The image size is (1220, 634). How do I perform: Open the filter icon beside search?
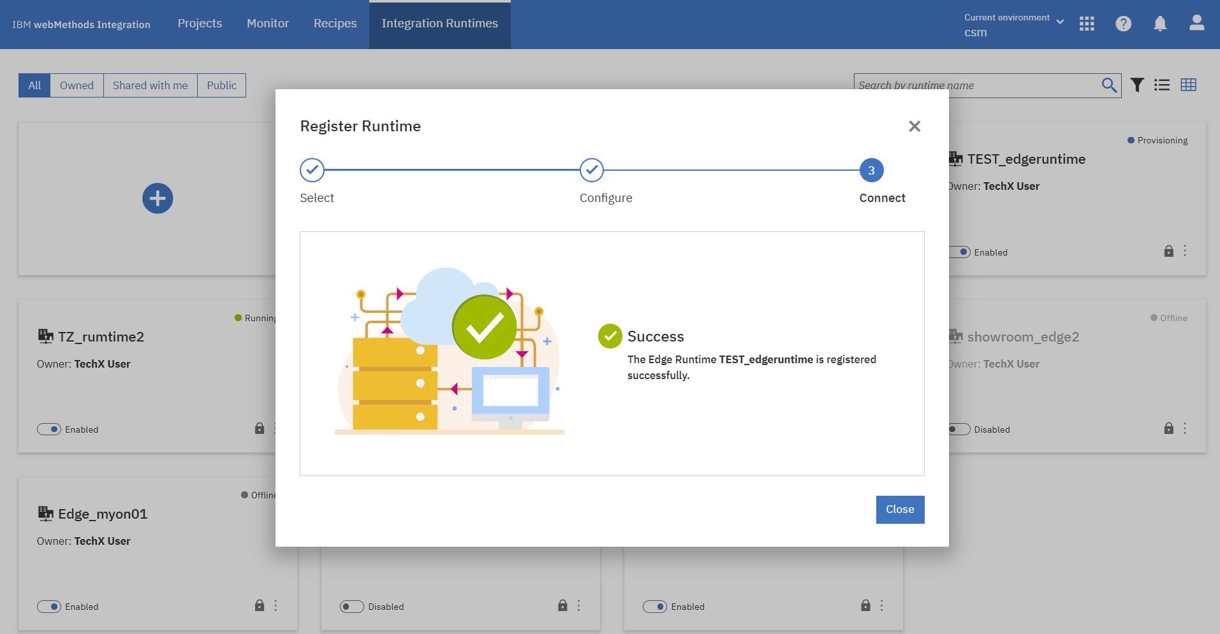pos(1136,85)
